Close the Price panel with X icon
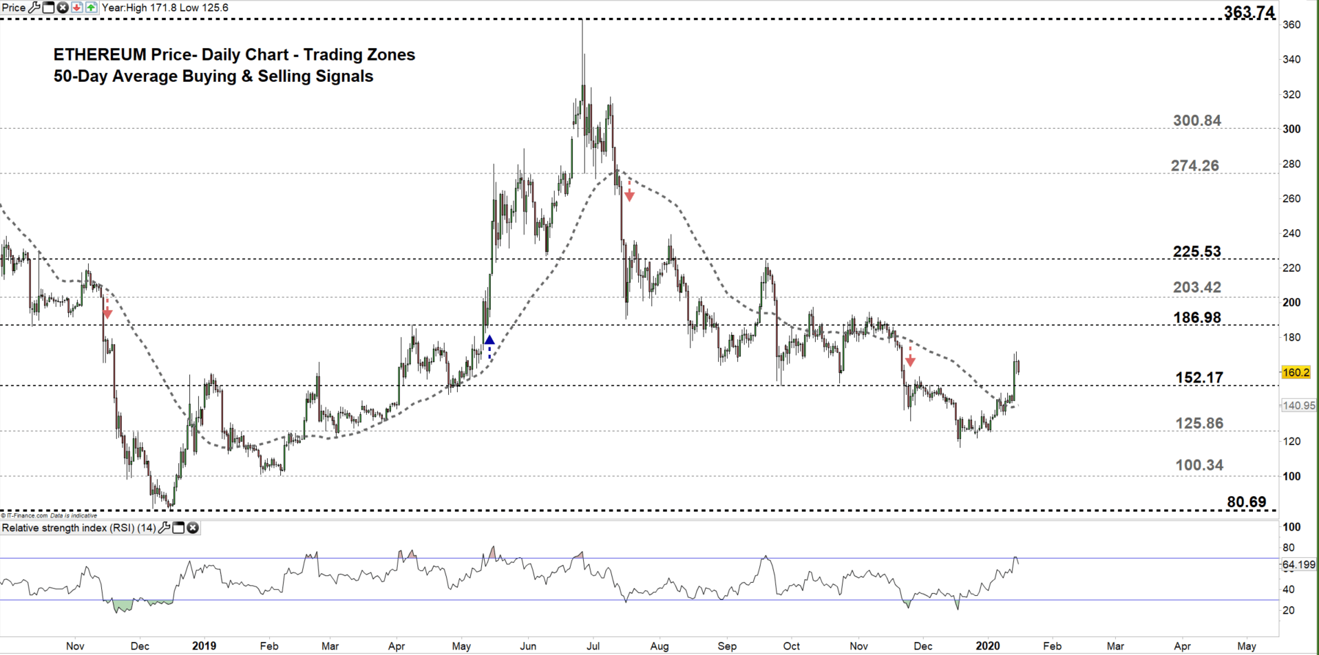This screenshot has height=655, width=1319. pos(63,8)
